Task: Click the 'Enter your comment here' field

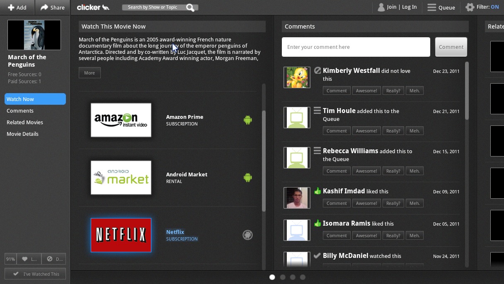Action: coord(356,47)
